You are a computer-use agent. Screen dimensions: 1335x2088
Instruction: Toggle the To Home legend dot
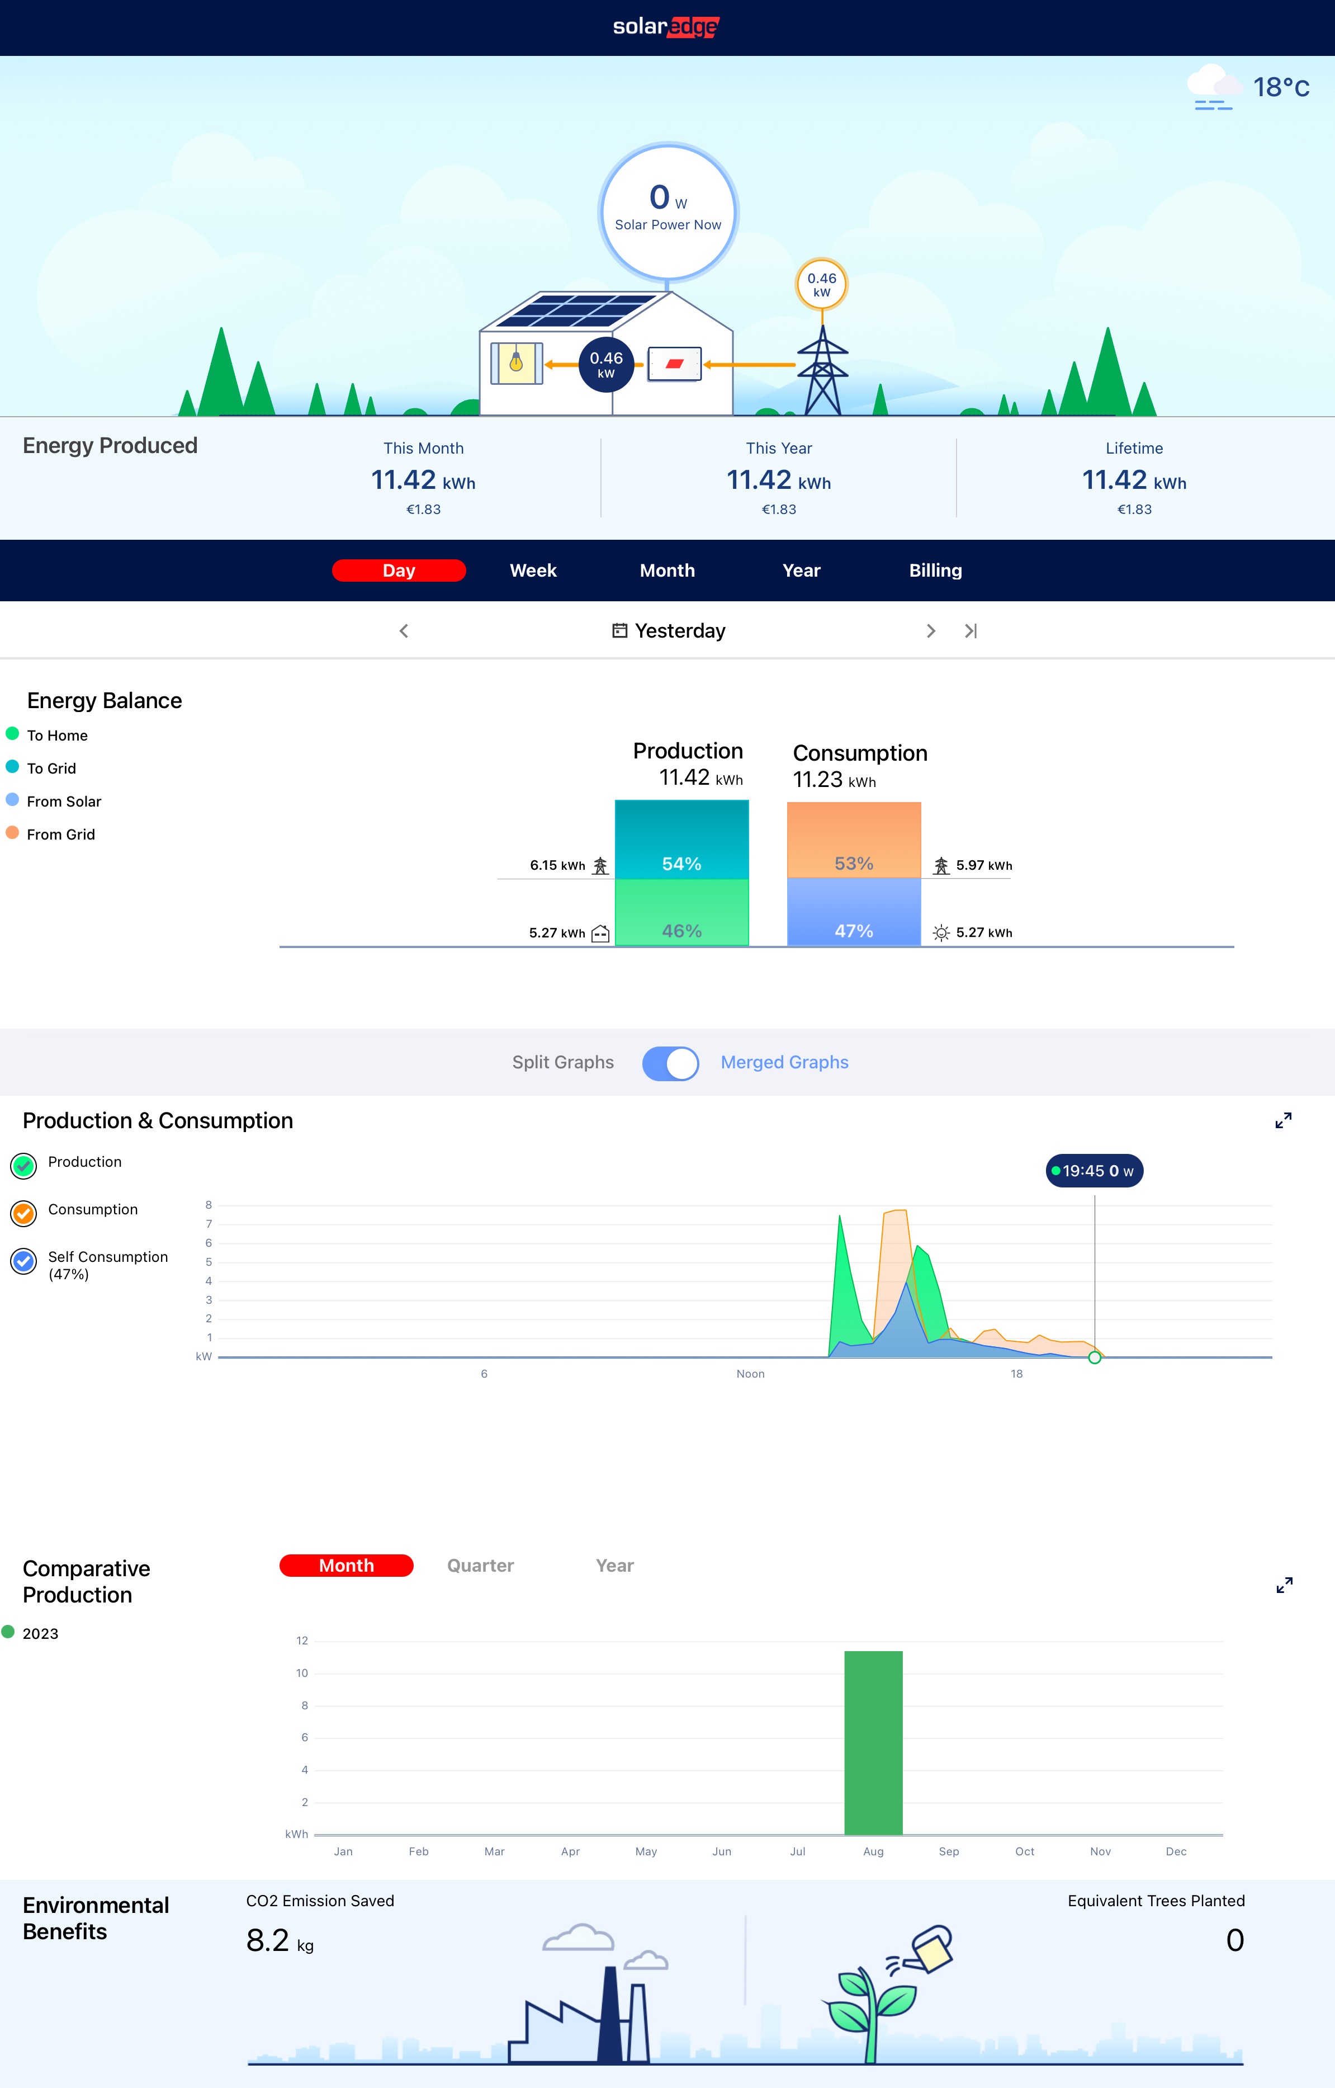(x=12, y=734)
